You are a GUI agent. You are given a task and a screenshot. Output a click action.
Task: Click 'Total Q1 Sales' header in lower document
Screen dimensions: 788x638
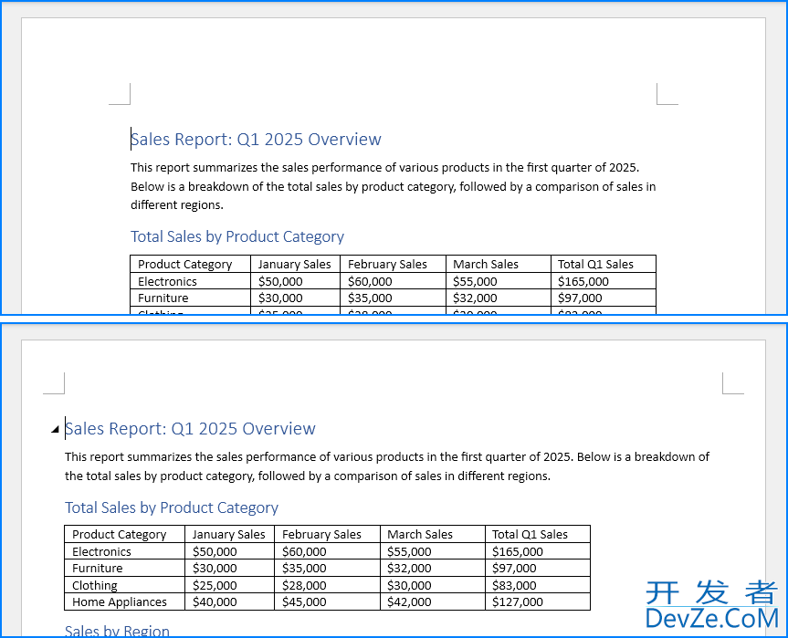[538, 534]
